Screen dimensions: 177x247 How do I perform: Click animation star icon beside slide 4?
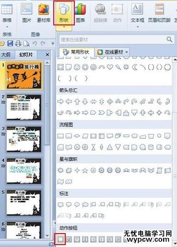point(3,166)
